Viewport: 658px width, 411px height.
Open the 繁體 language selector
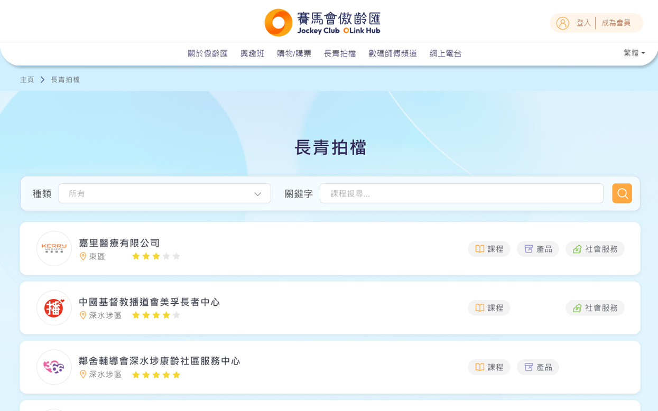(x=634, y=53)
